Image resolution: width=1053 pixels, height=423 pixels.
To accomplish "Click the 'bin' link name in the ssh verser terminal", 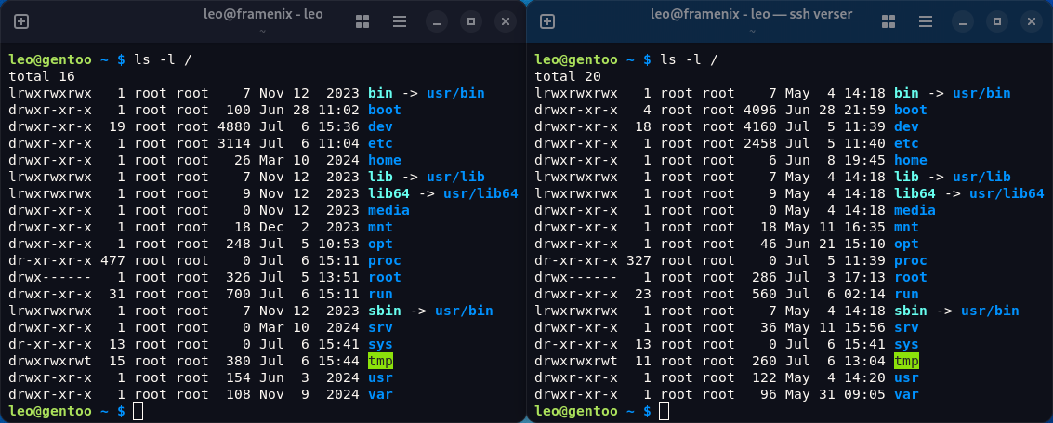I will coord(906,93).
